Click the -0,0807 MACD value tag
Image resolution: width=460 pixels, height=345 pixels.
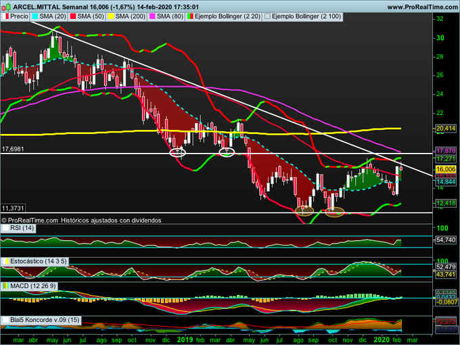pos(446,302)
